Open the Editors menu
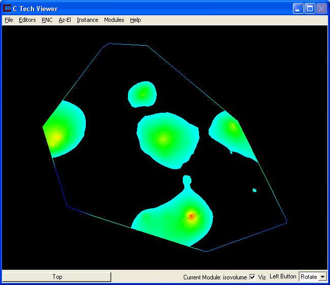 click(x=27, y=20)
